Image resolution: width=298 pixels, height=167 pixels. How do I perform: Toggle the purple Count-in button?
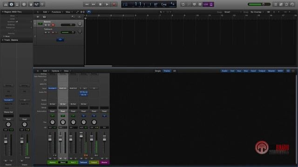206,4
